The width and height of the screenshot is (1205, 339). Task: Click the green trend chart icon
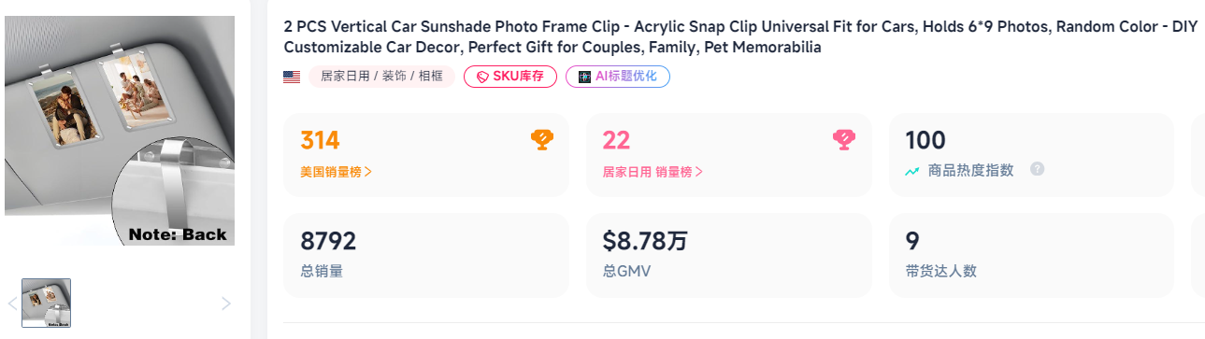tap(912, 171)
